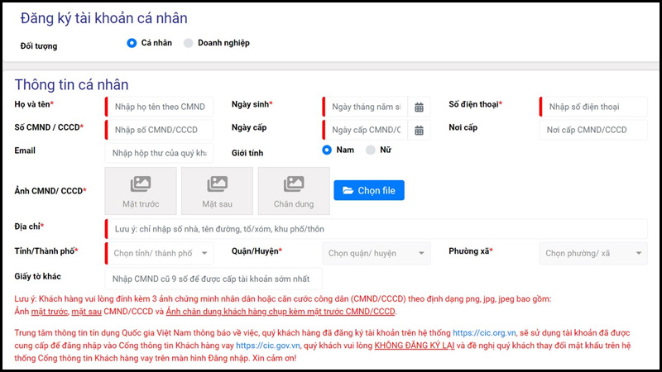Expand the Chọn quận/ huyện dropdown
The height and width of the screenshot is (372, 662).
[x=377, y=253]
